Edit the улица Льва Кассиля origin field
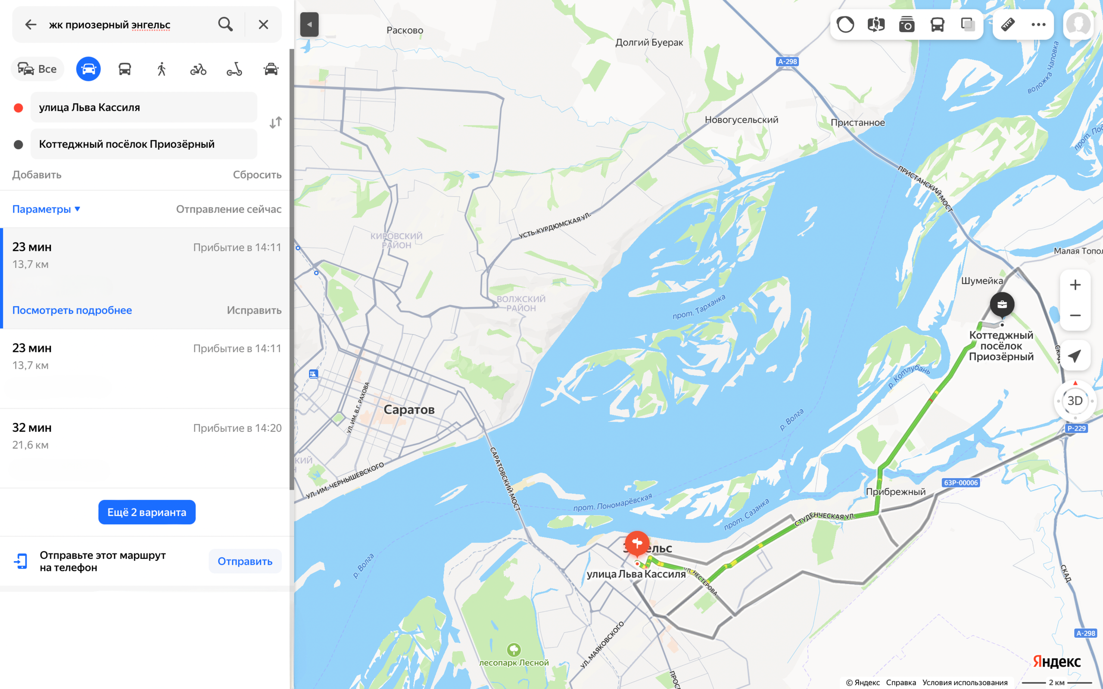Screen dimensions: 1103x689 tap(143, 107)
